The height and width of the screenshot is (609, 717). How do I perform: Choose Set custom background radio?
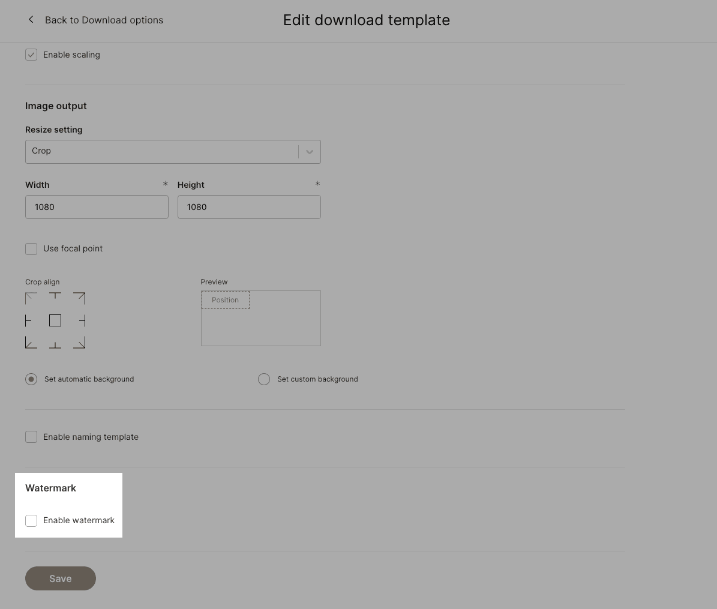[x=264, y=379]
